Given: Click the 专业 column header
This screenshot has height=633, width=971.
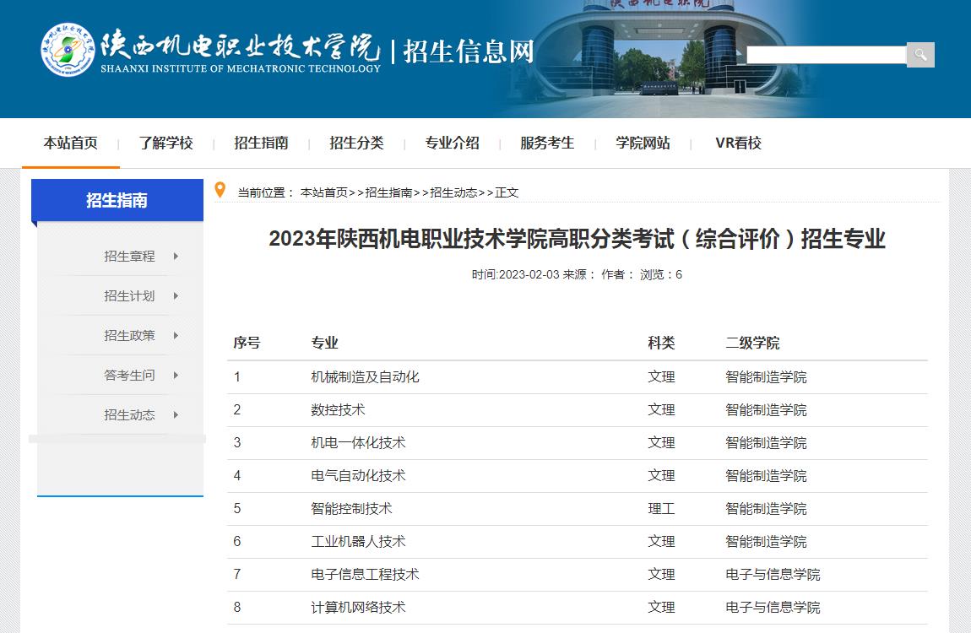Looking at the screenshot, I should (x=324, y=343).
